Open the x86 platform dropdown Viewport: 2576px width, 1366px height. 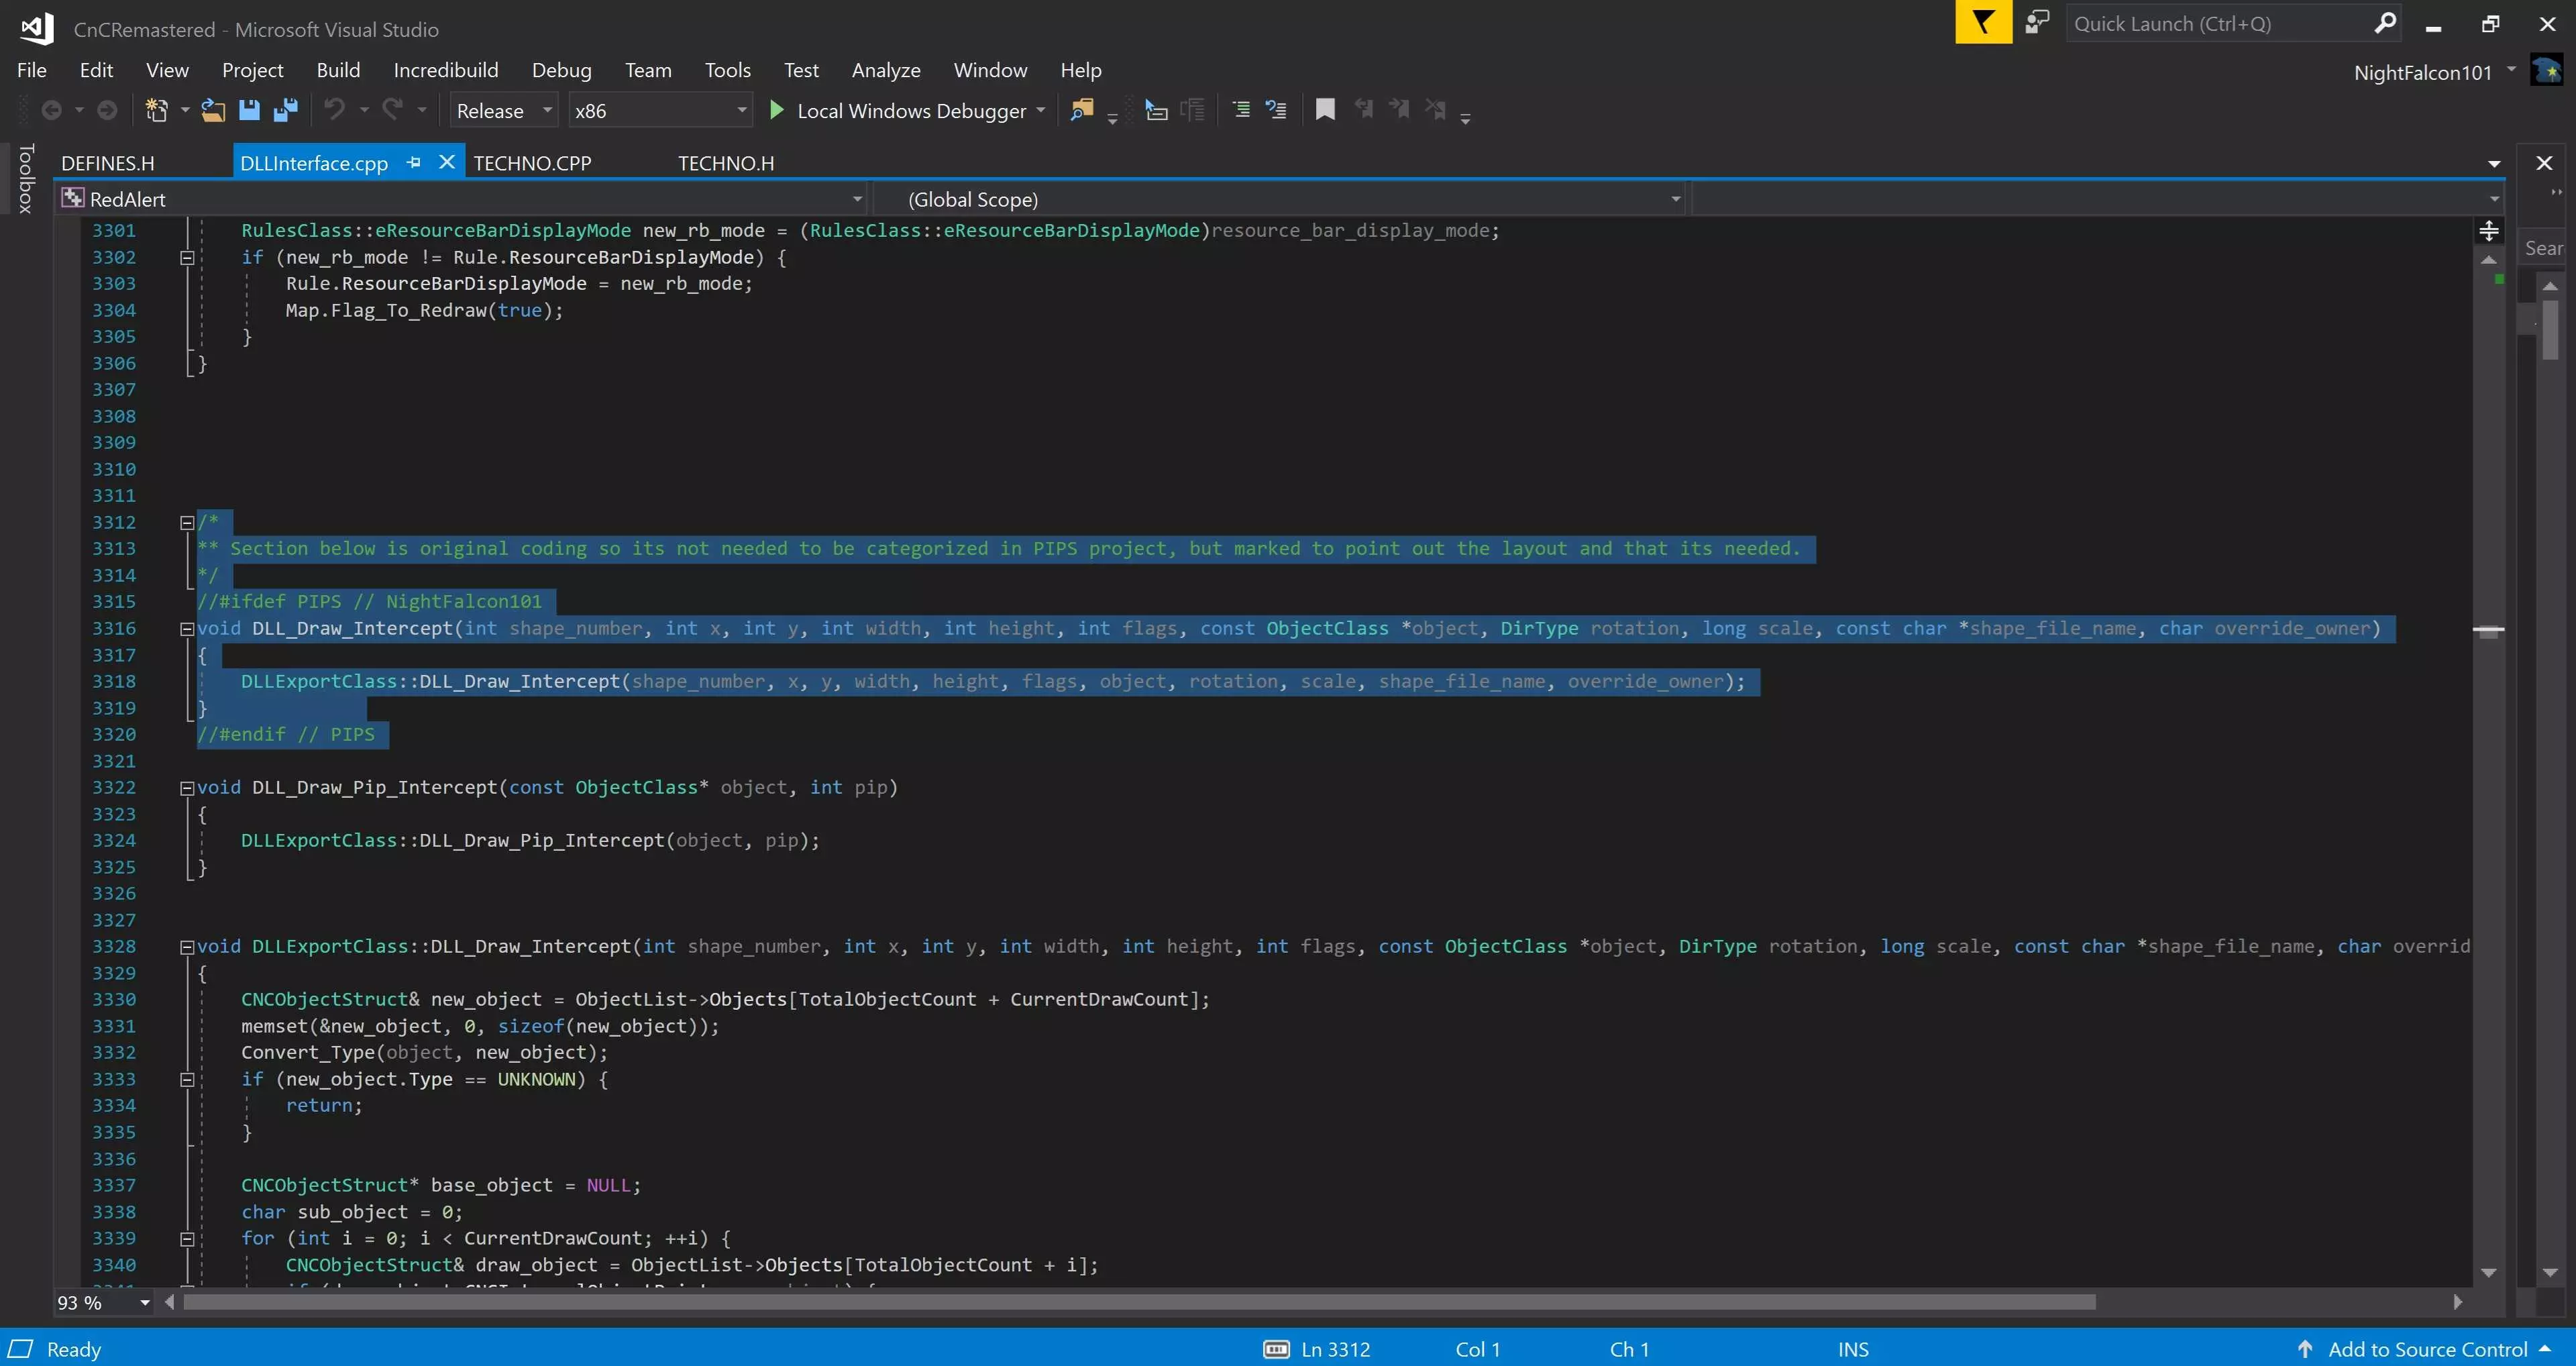(x=741, y=110)
